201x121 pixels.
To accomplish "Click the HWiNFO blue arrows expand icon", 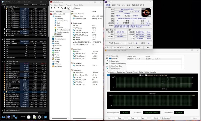I will click(x=4, y=117).
